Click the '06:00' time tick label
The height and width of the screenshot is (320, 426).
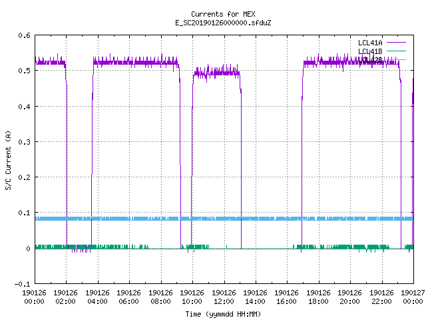point(128,301)
